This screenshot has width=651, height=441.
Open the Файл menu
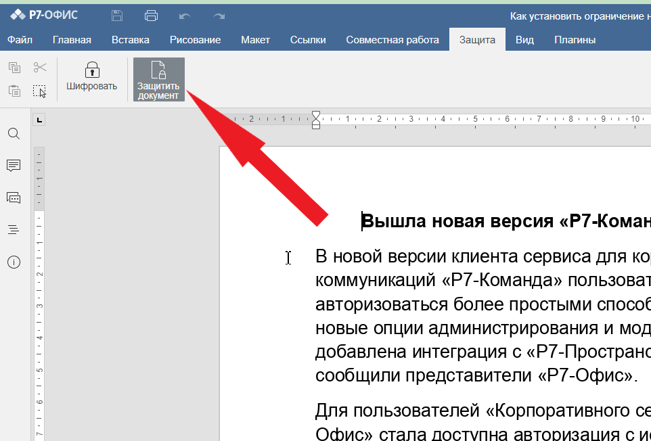[x=20, y=40]
